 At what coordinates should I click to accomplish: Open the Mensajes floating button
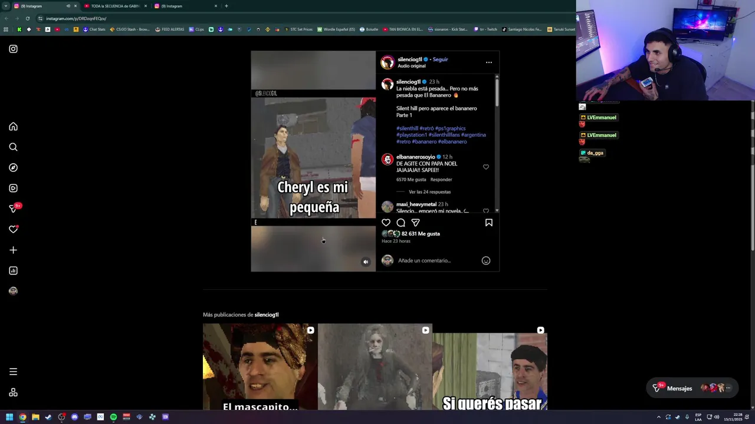[x=691, y=388]
